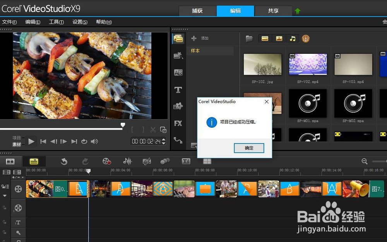The height and width of the screenshot is (242, 387).
Task: Open the subtitle editor
Action: point(186,161)
